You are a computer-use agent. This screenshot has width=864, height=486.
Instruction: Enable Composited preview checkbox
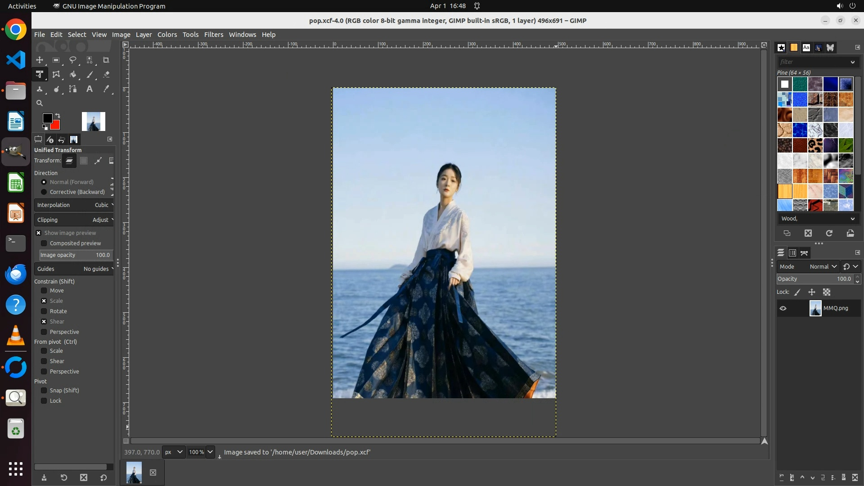pos(44,243)
